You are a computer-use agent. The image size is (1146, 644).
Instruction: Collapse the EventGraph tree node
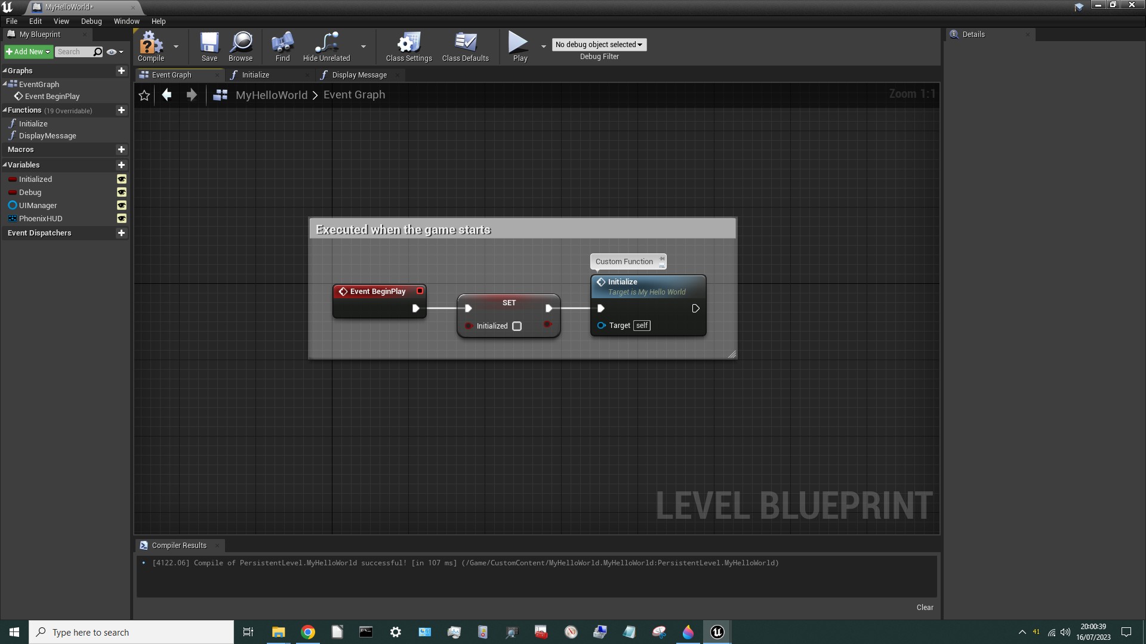pyautogui.click(x=5, y=84)
